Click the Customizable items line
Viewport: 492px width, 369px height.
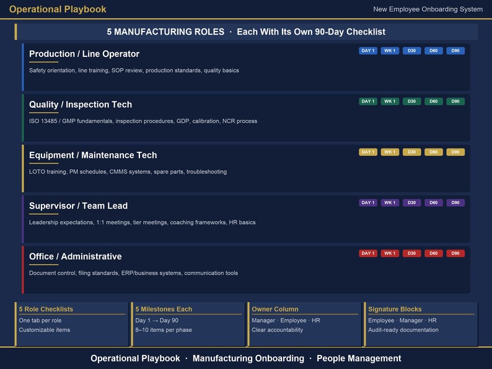44,330
